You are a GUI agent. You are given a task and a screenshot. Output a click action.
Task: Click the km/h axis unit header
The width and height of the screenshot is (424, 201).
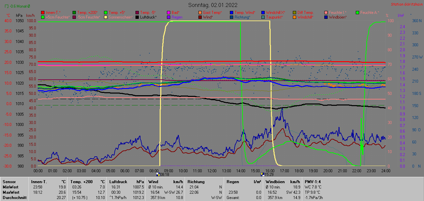pos(30,16)
